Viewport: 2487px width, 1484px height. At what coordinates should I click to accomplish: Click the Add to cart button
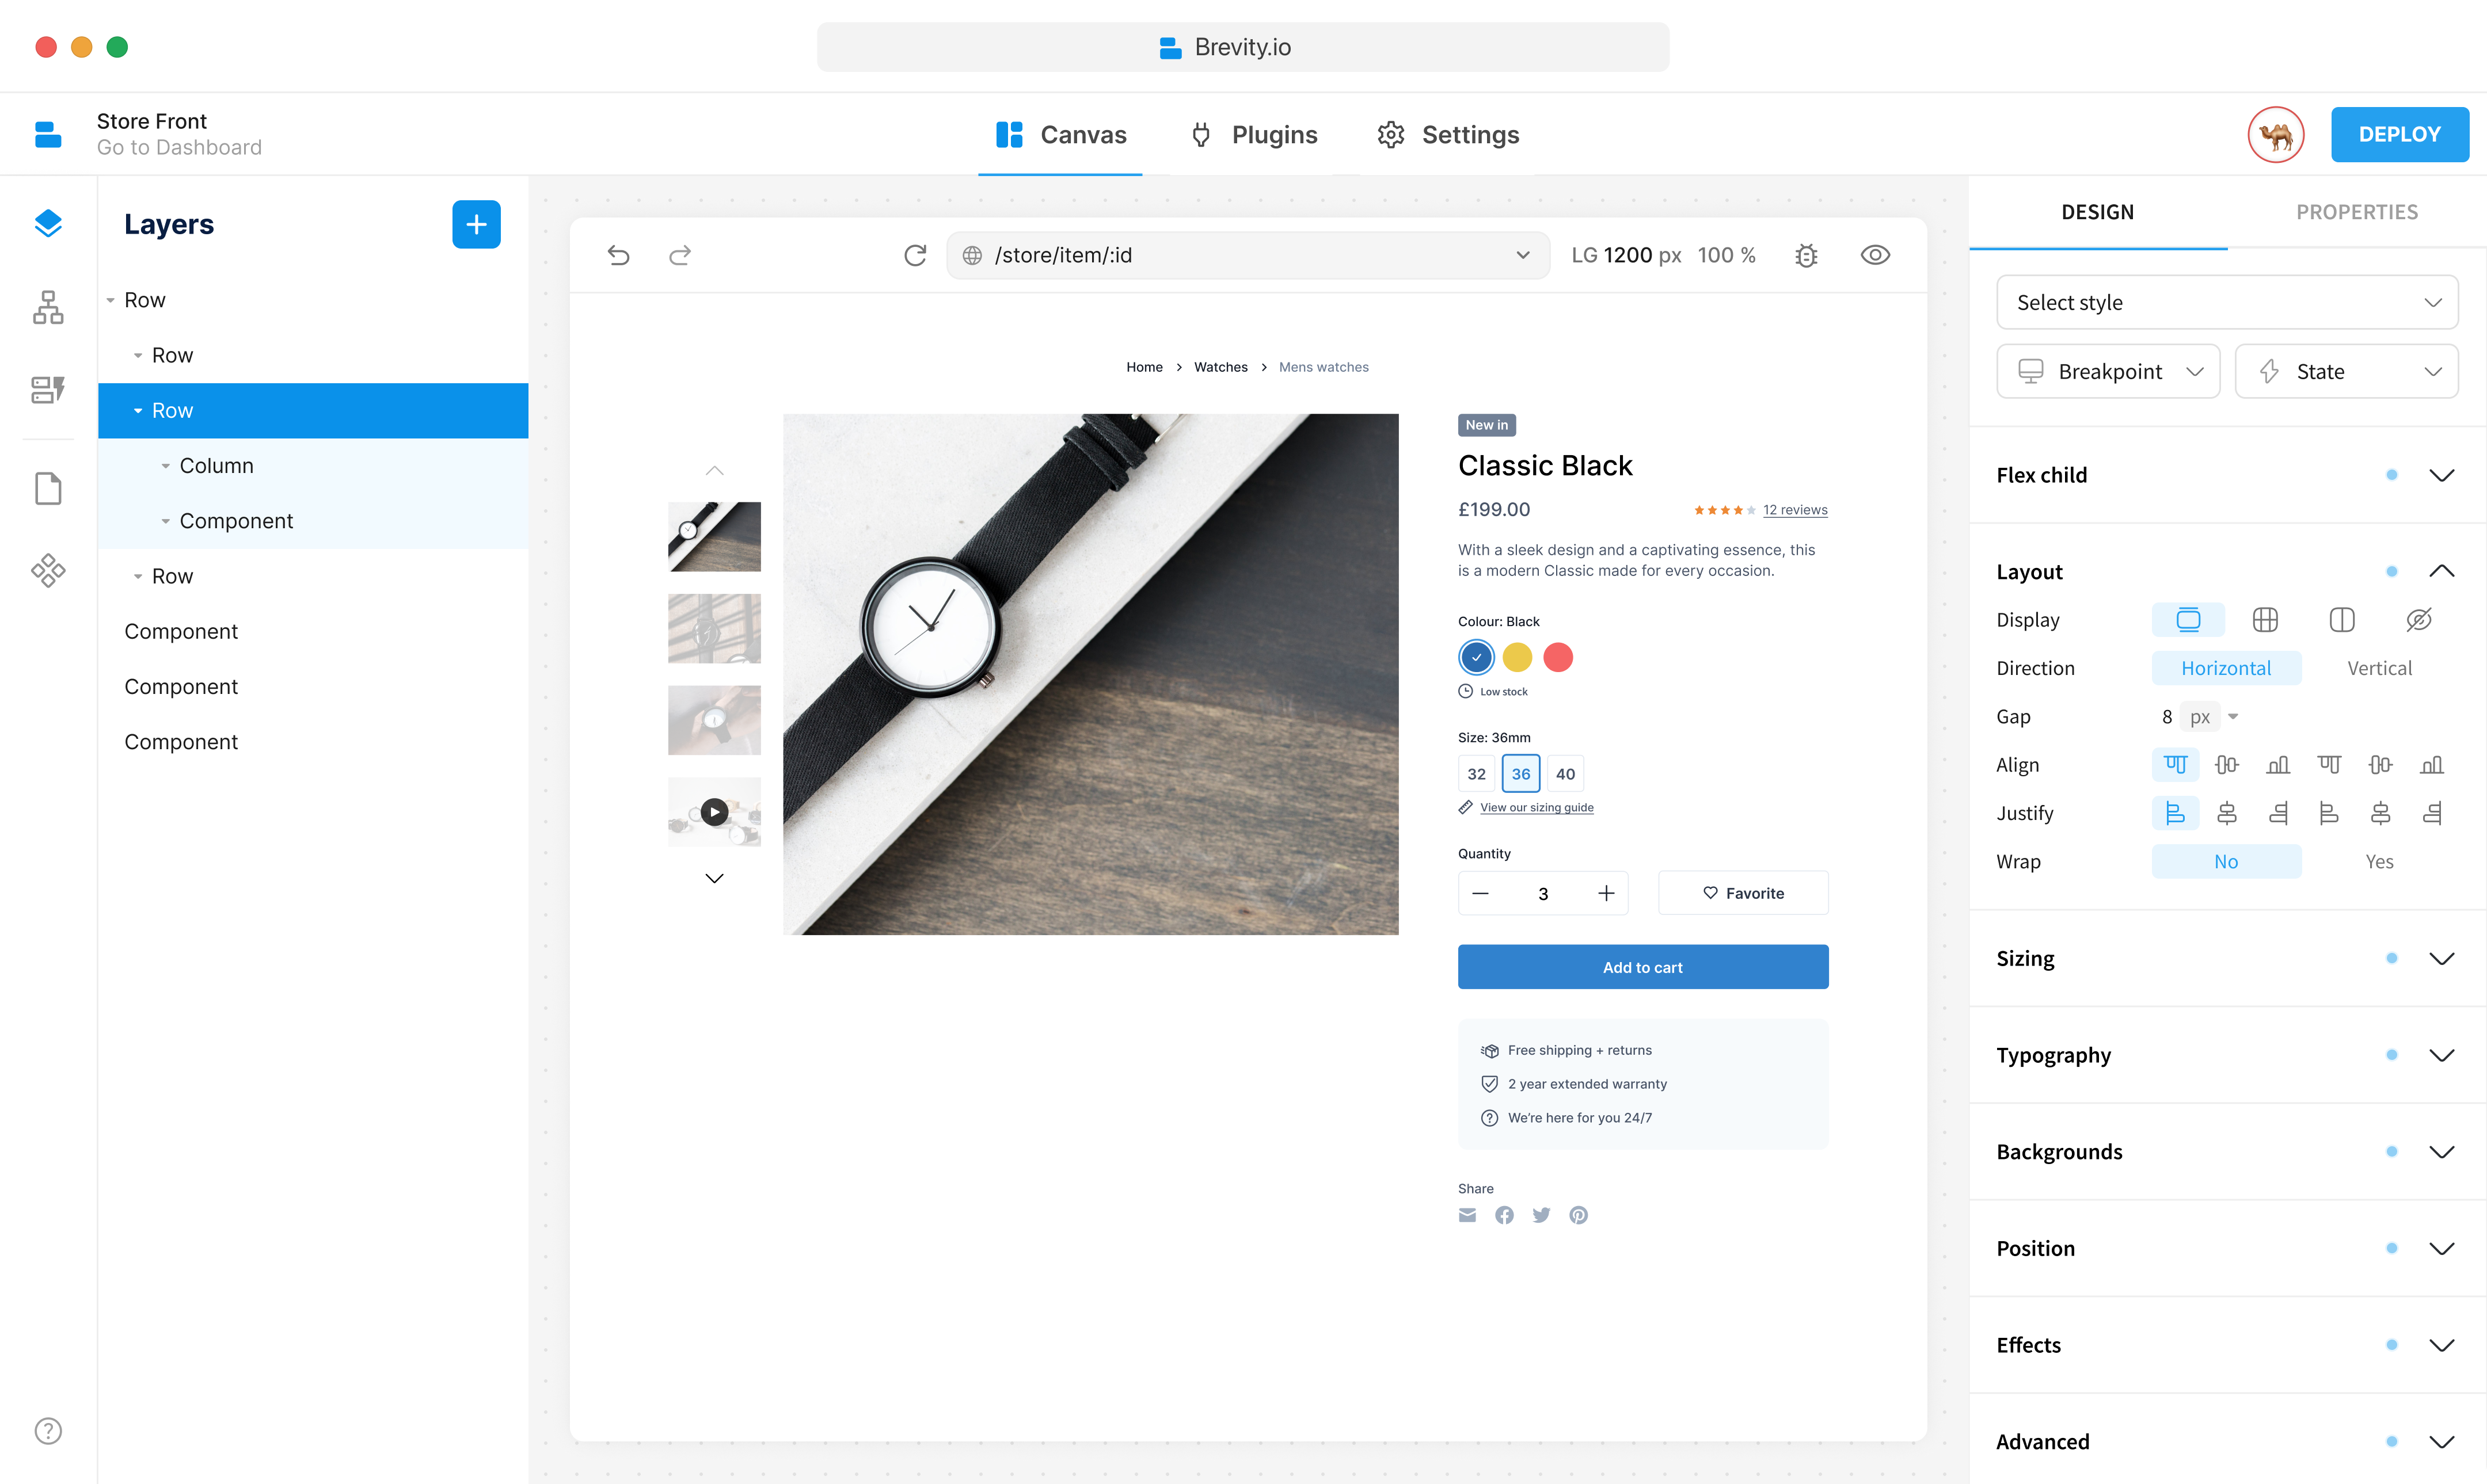(x=1642, y=967)
